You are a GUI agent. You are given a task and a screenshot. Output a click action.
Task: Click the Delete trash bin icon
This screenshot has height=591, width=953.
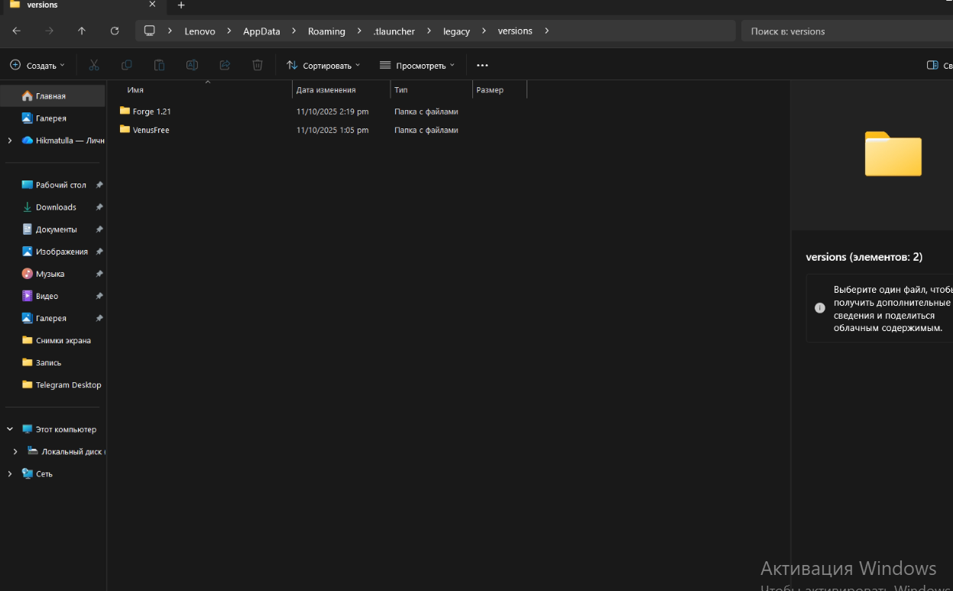pyautogui.click(x=258, y=65)
